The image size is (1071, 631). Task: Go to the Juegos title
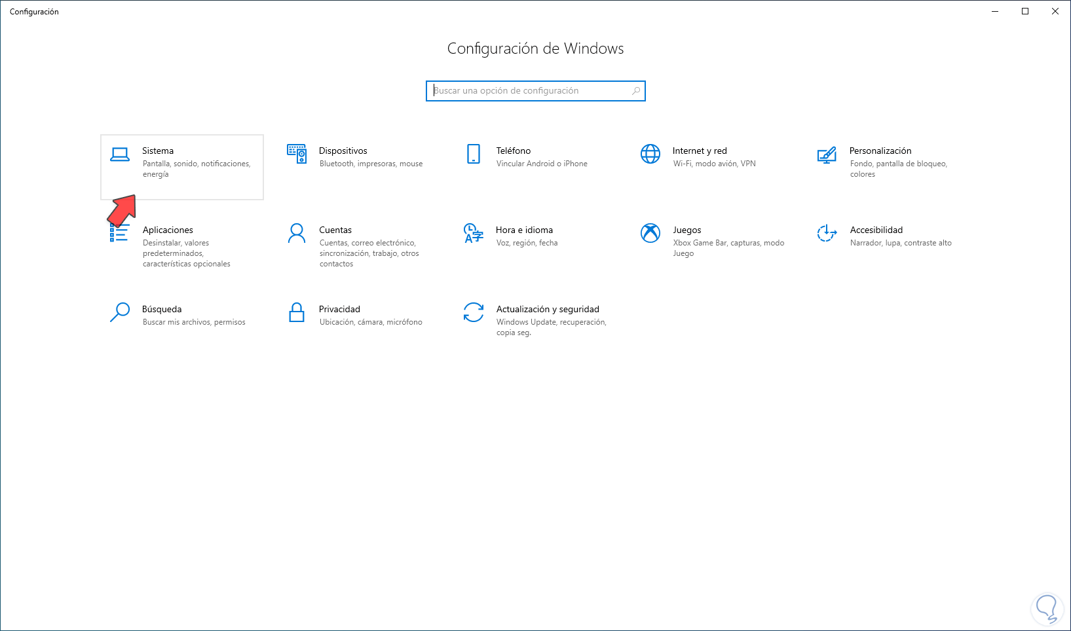(x=687, y=230)
